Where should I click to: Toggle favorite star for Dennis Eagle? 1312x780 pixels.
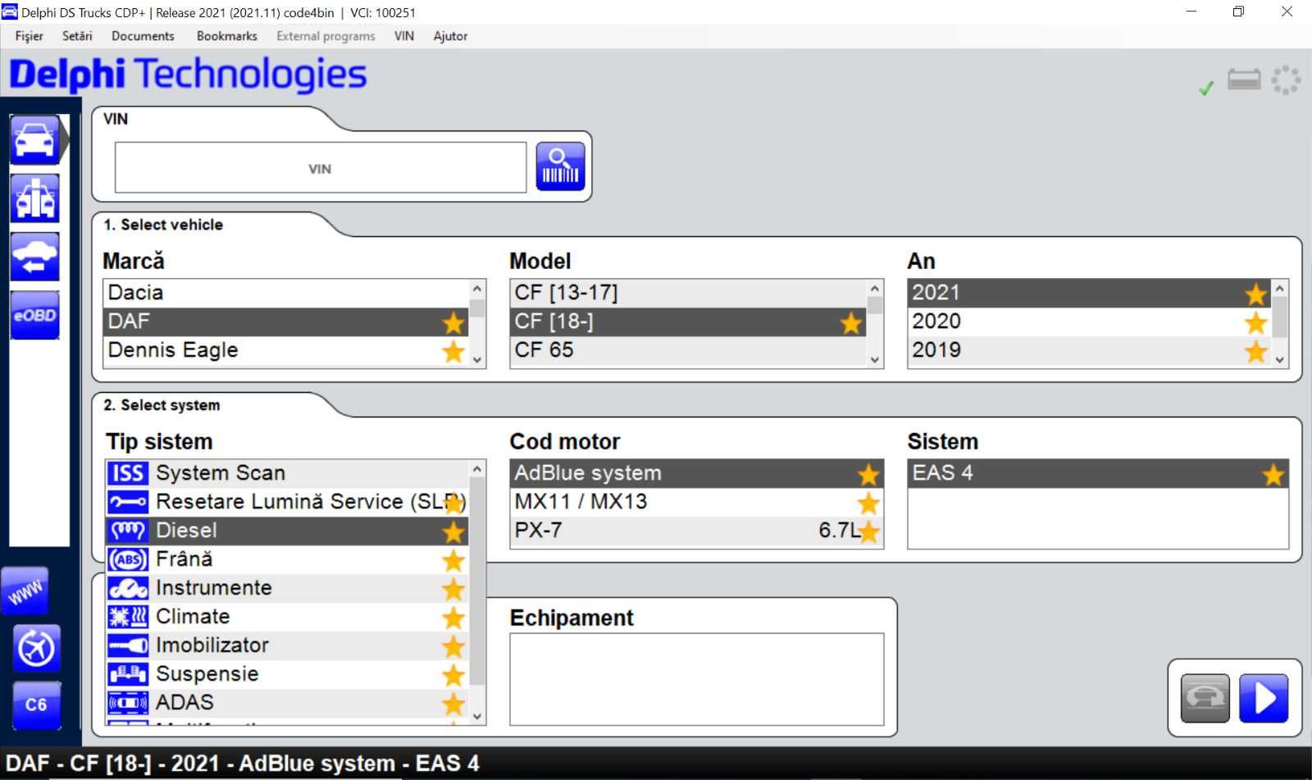453,351
